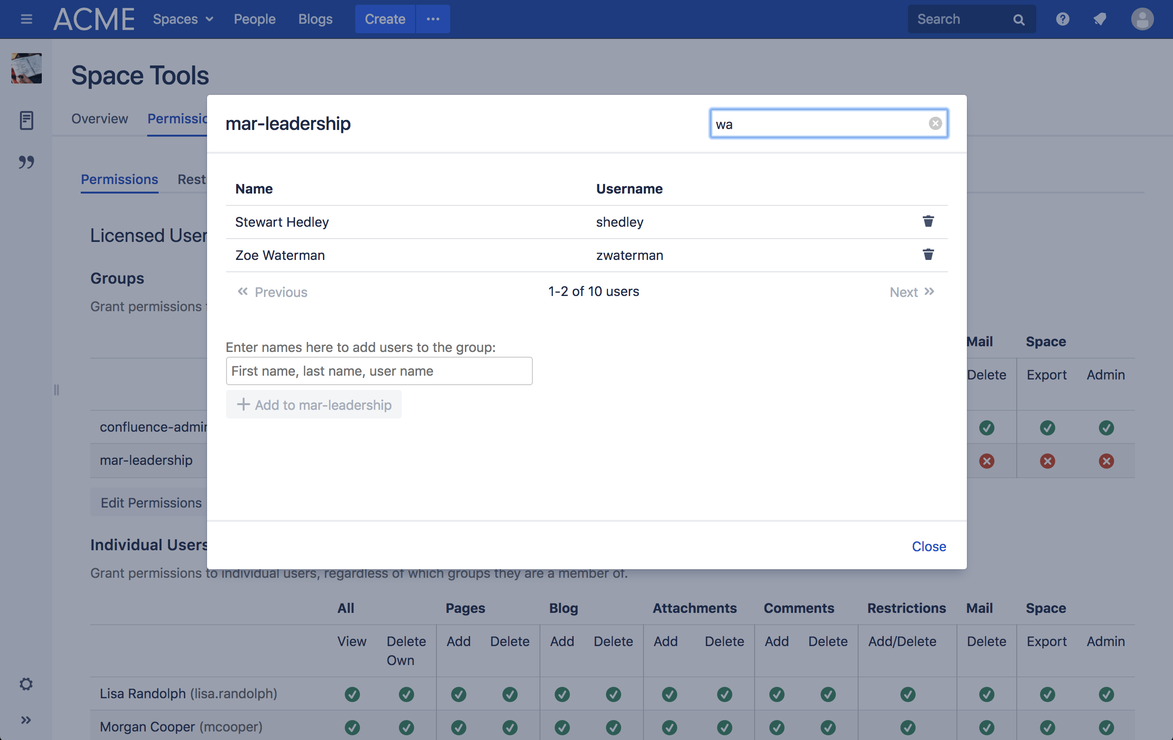This screenshot has height=740, width=1173.
Task: Delete Stewart Hedley from the group
Action: tap(927, 222)
